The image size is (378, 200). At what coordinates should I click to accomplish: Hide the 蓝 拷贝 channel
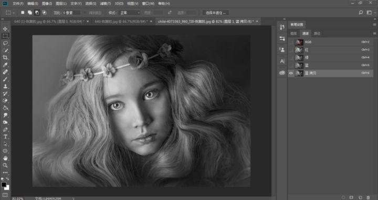click(291, 73)
